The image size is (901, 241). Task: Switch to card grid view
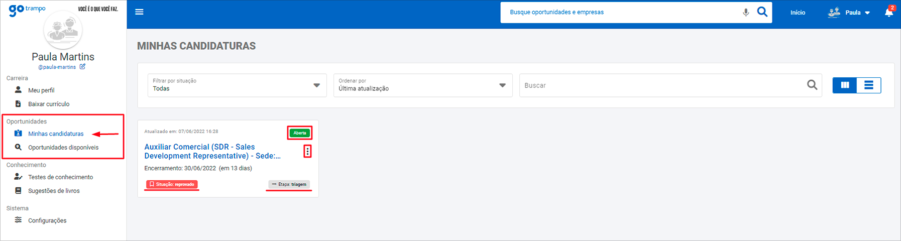point(845,85)
